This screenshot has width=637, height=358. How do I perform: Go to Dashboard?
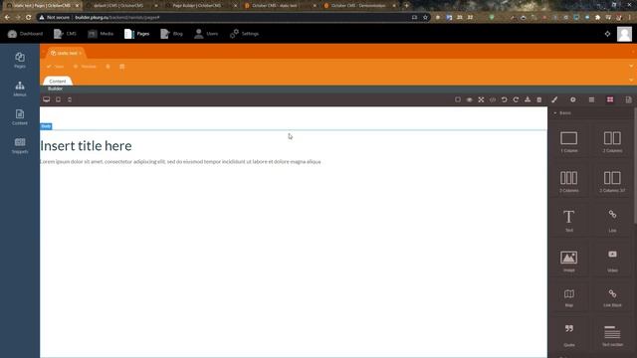(25, 34)
